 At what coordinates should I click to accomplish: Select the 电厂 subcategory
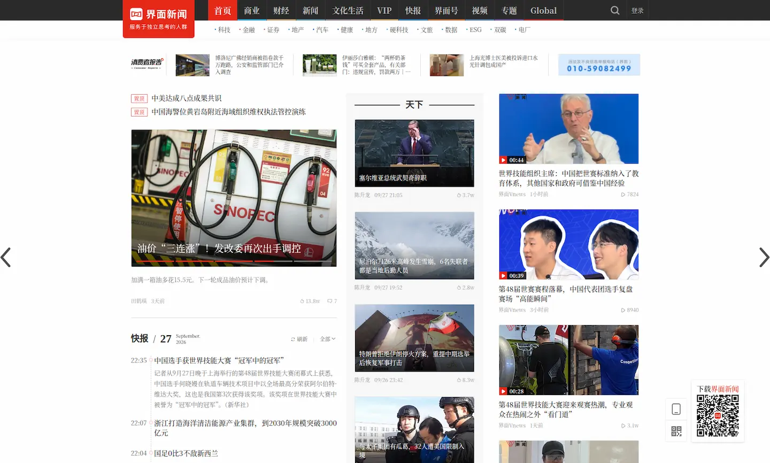tap(525, 30)
